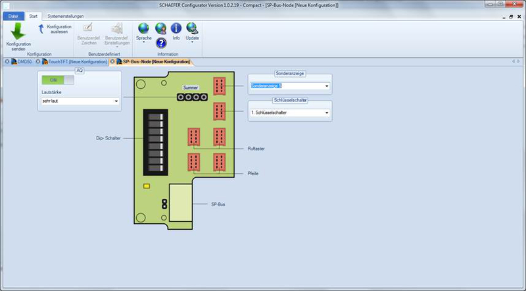
Task: Minimize the inner document window
Action: pyautogui.click(x=504, y=17)
